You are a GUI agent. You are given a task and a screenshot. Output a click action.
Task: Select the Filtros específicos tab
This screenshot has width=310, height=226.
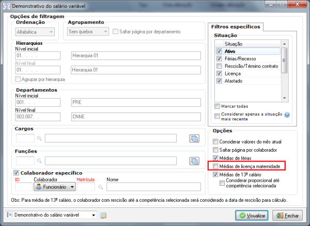[x=236, y=26]
